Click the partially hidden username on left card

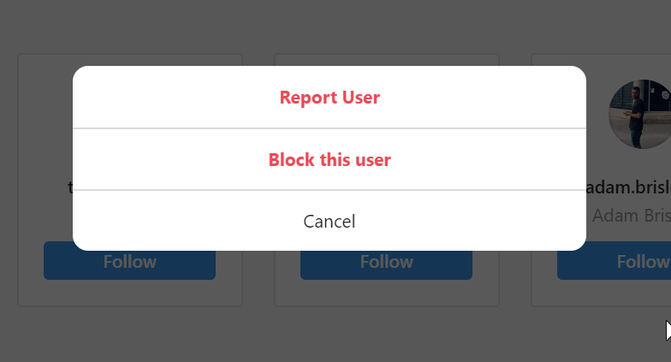[x=71, y=187]
